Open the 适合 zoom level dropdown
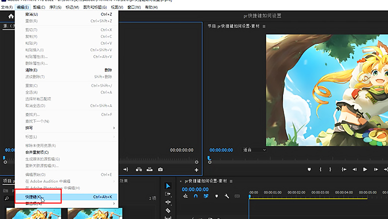 tap(254, 150)
